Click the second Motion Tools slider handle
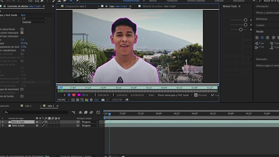This screenshot has width=279, height=157. (245, 25)
